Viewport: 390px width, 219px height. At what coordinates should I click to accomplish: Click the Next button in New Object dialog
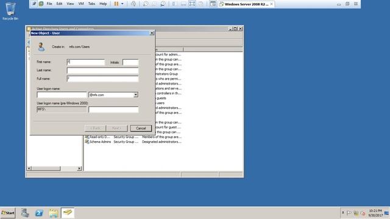coord(116,128)
